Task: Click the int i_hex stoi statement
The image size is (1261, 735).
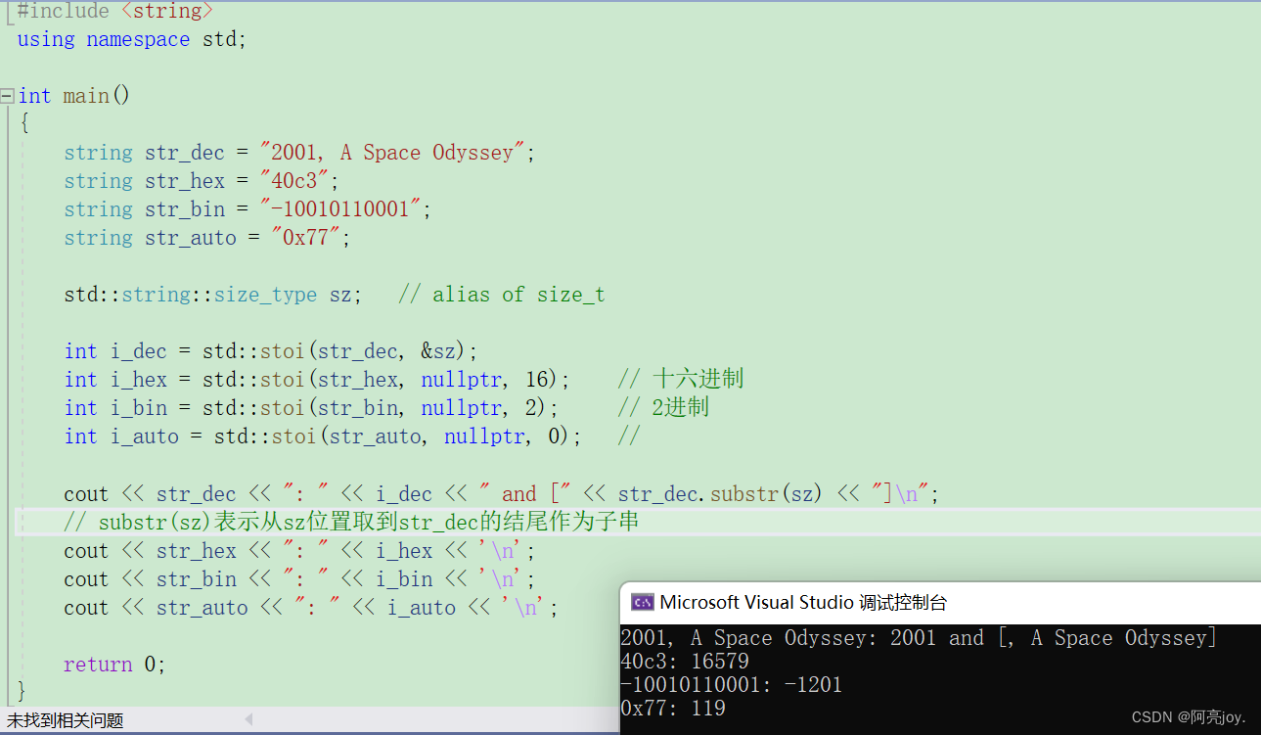Action: pyautogui.click(x=317, y=380)
